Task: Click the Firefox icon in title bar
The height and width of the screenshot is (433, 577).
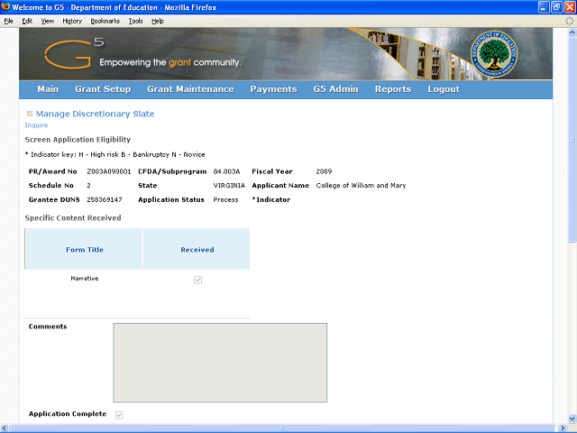Action: [5, 6]
